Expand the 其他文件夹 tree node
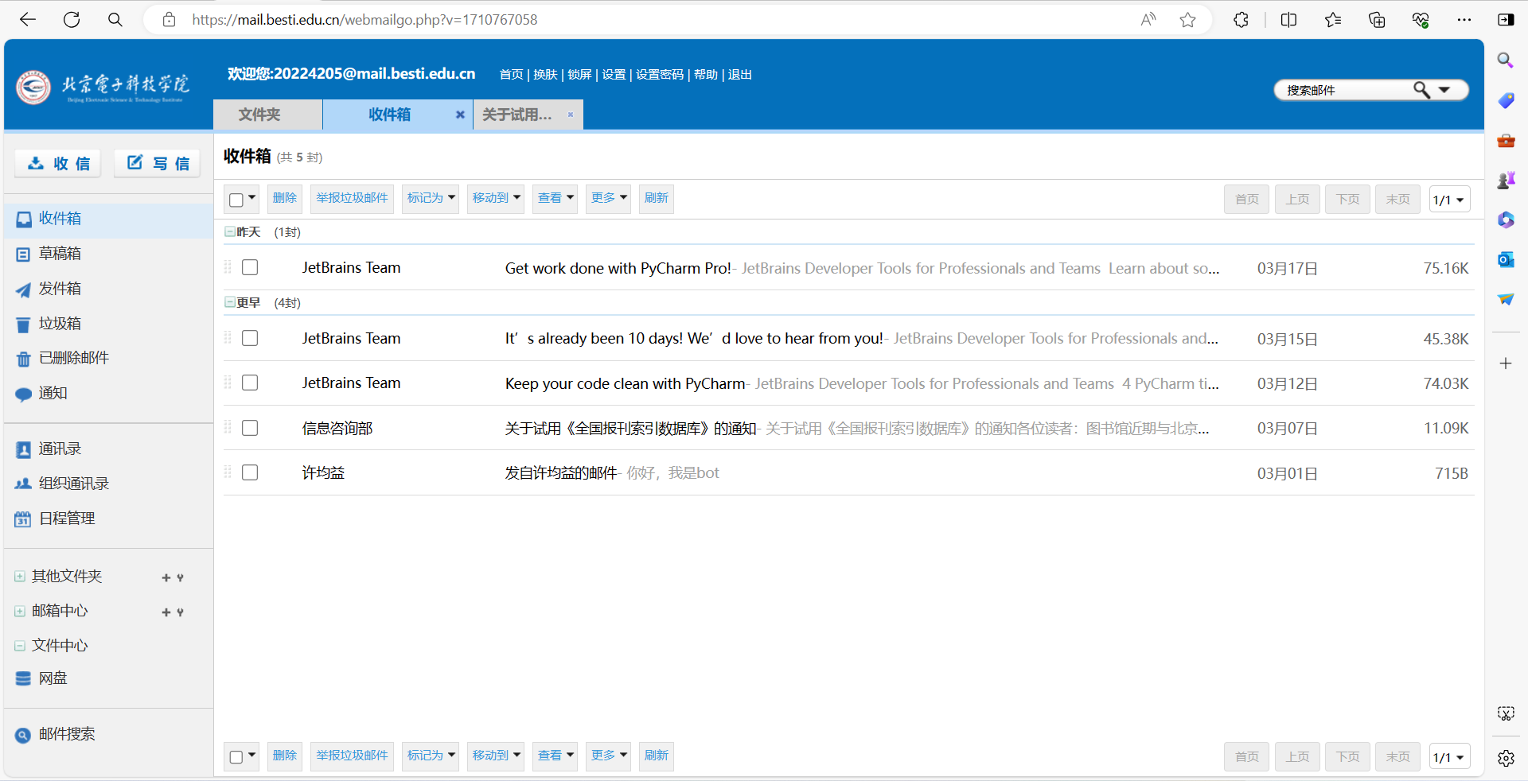1528x781 pixels. [x=20, y=577]
